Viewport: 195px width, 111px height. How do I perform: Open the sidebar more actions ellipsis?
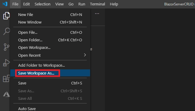pyautogui.click(x=97, y=14)
